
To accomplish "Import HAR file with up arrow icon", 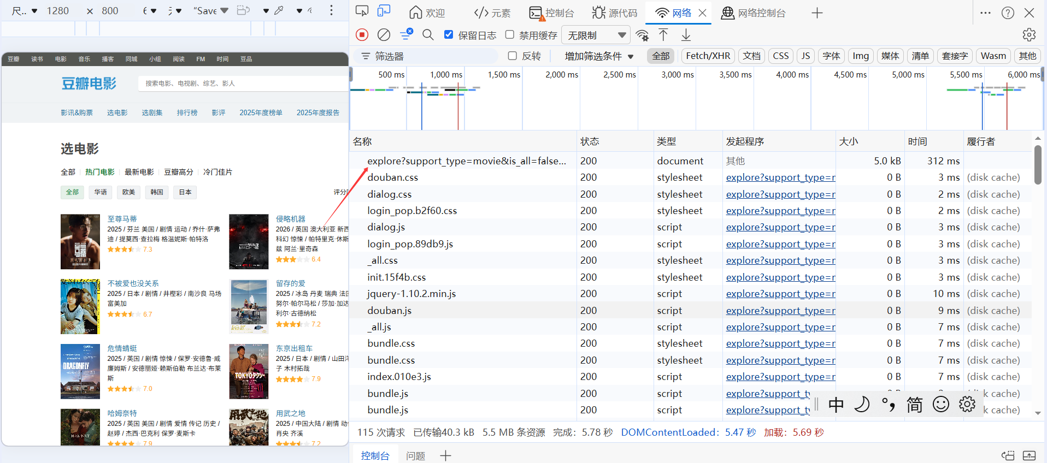I will 663,35.
